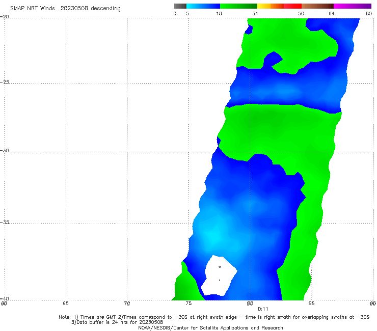Click the gray segment of the color bar

[x=180, y=6]
